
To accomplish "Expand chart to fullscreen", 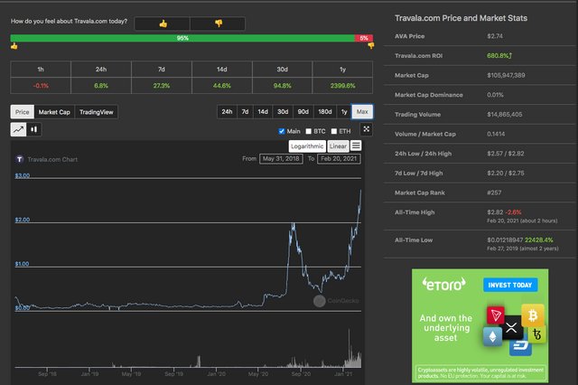I will coord(366,129).
